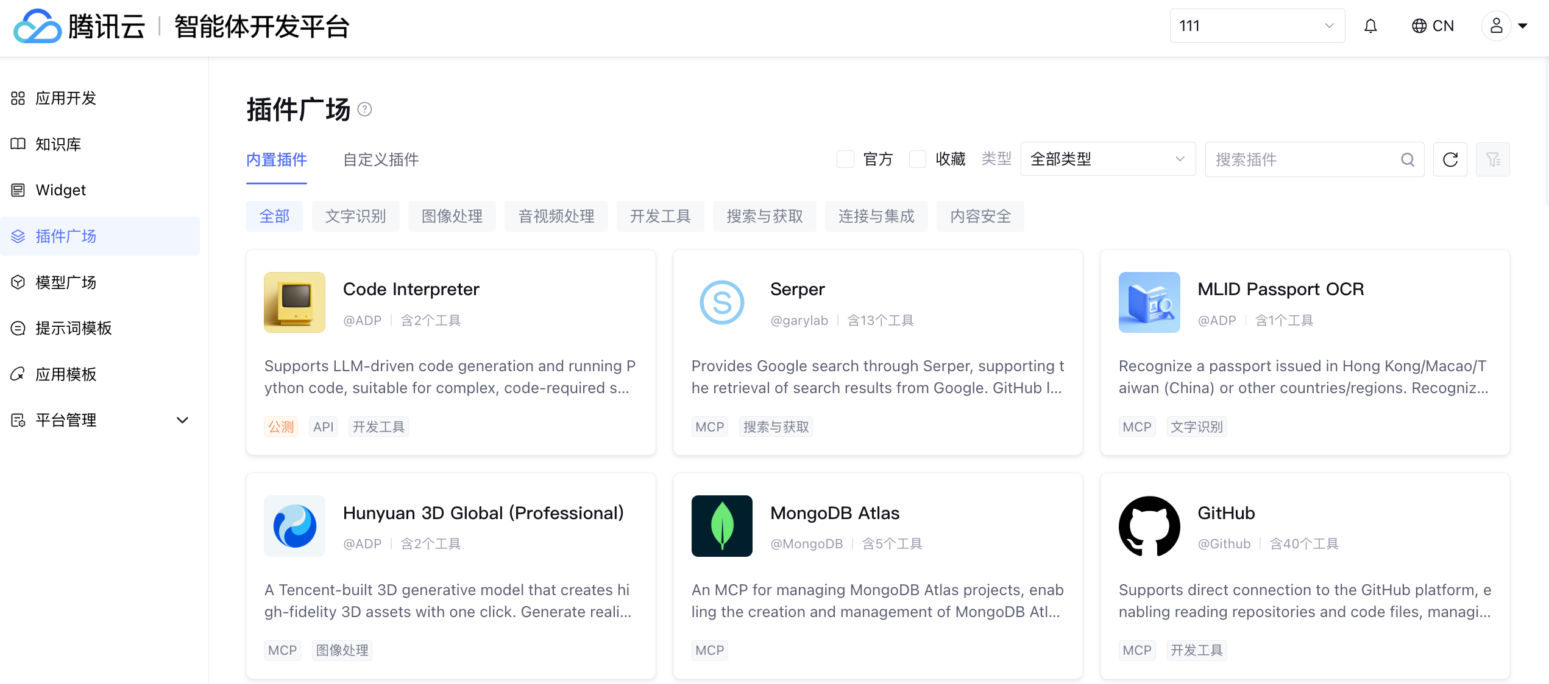Open 模型广场 in the sidebar
Viewport: 1549px width, 684px height.
click(x=66, y=282)
